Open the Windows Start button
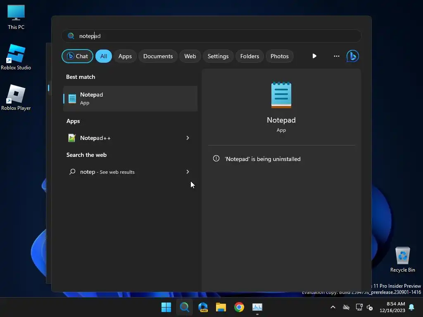 166,307
